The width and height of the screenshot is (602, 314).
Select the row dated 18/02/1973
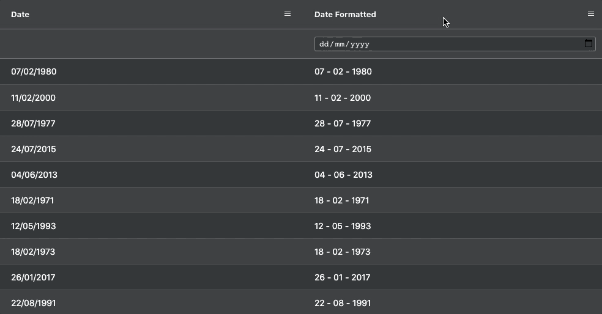pos(301,252)
